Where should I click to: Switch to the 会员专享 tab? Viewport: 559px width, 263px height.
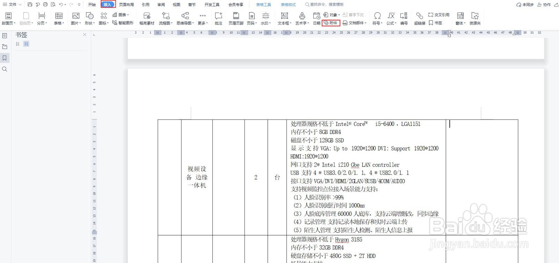click(236, 5)
